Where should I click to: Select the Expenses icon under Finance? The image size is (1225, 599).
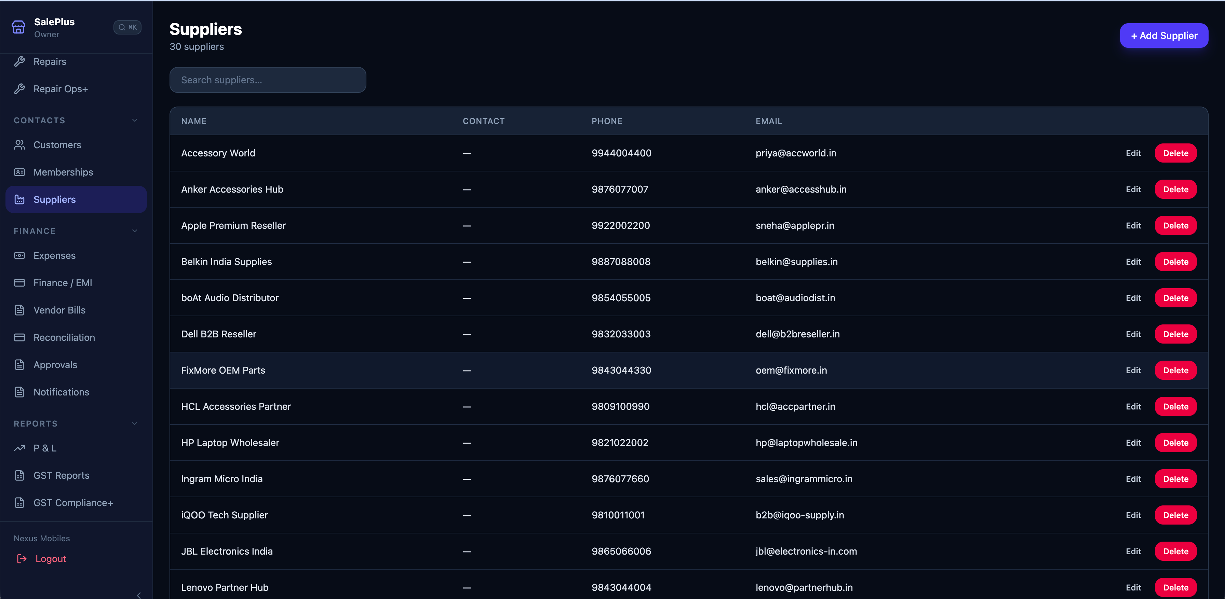pyautogui.click(x=19, y=255)
